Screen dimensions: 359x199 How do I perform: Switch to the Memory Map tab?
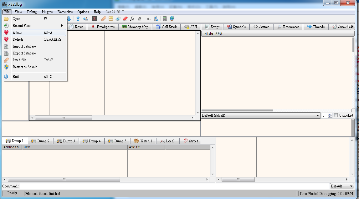pyautogui.click(x=135, y=27)
